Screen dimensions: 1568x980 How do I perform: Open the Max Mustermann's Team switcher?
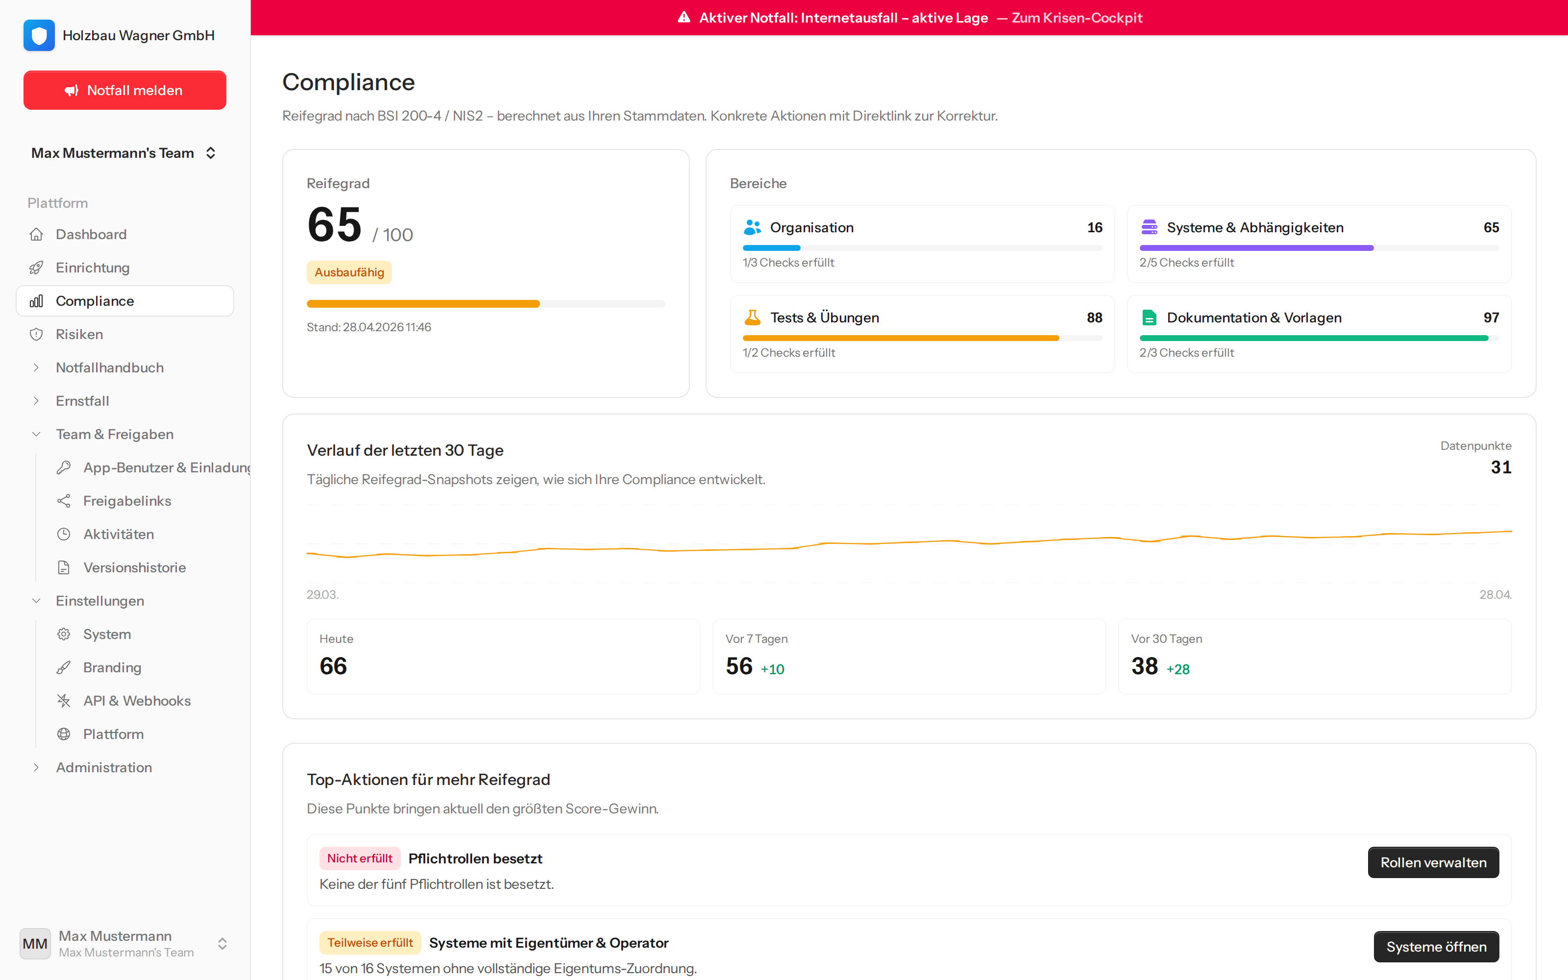(124, 153)
